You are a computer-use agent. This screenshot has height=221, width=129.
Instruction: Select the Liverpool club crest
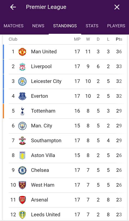click(22, 67)
